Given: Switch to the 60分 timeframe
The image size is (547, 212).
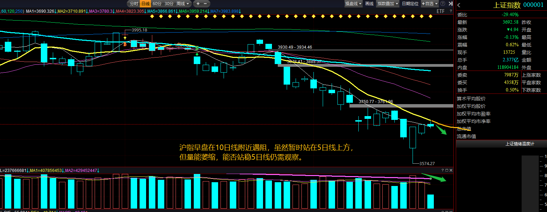Looking at the screenshot, I should tap(157, 4).
